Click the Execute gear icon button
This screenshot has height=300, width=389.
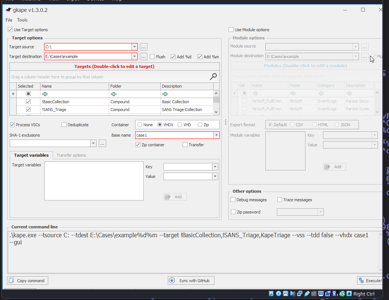pyautogui.click(x=361, y=281)
